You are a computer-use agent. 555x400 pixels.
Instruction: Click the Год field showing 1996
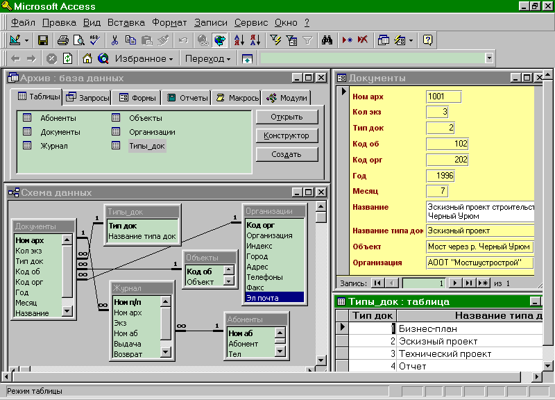441,176
